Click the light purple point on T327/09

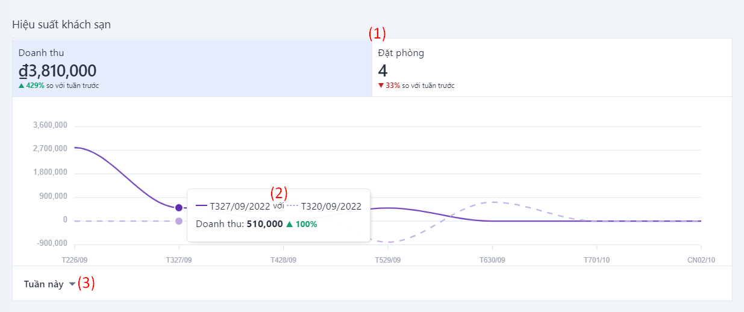tap(179, 221)
